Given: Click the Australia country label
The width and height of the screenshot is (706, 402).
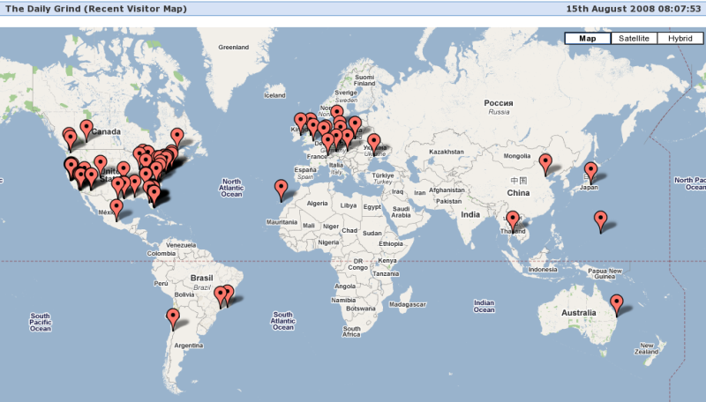Looking at the screenshot, I should (x=579, y=312).
